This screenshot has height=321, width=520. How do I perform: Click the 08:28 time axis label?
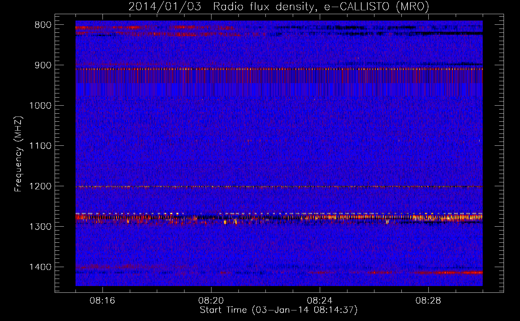428,301
